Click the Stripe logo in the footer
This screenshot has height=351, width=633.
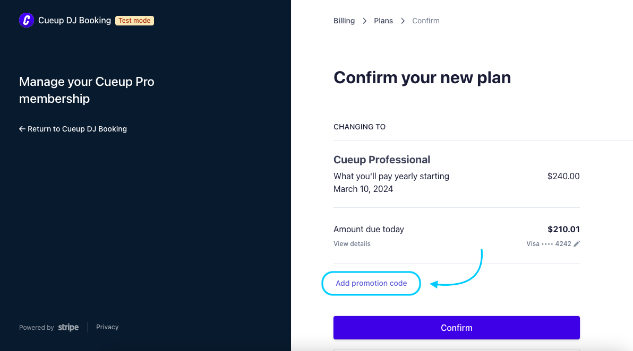[x=68, y=327]
